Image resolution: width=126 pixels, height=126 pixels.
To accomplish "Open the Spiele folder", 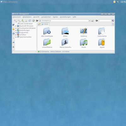I will (102, 43).
